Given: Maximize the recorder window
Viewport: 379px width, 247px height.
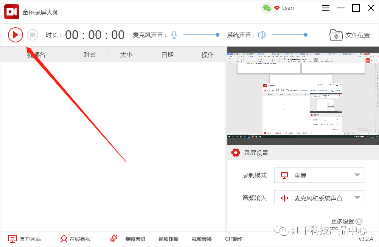Looking at the screenshot, I should coord(356,8).
